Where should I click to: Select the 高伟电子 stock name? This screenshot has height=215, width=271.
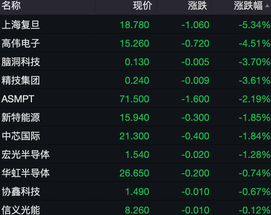[21, 43]
